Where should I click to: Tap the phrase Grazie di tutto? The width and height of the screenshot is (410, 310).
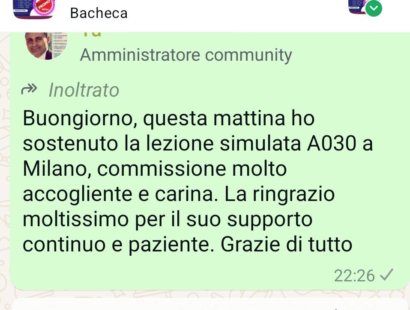coord(286,244)
